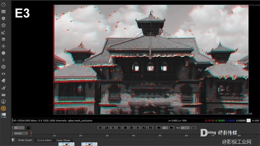Image resolution: width=260 pixels, height=146 pixels.
Task: Toggle the loop playback mode button
Action: tap(193, 128)
